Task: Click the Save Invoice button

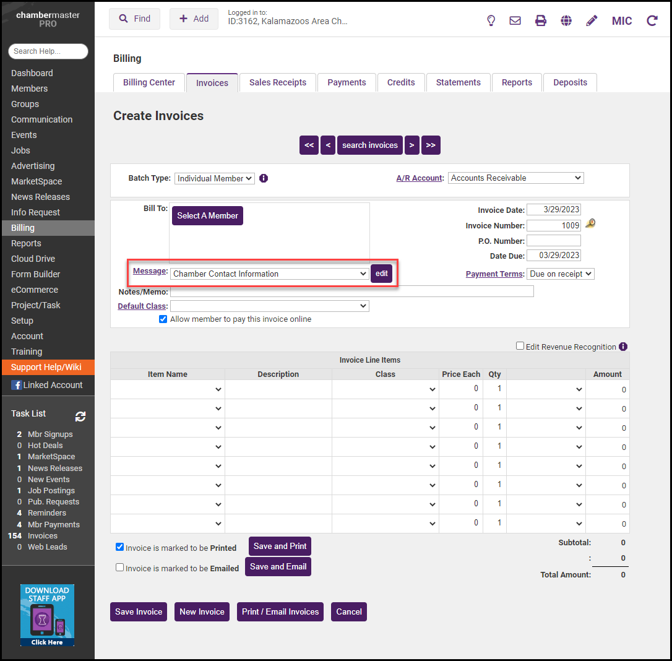Action: point(139,611)
